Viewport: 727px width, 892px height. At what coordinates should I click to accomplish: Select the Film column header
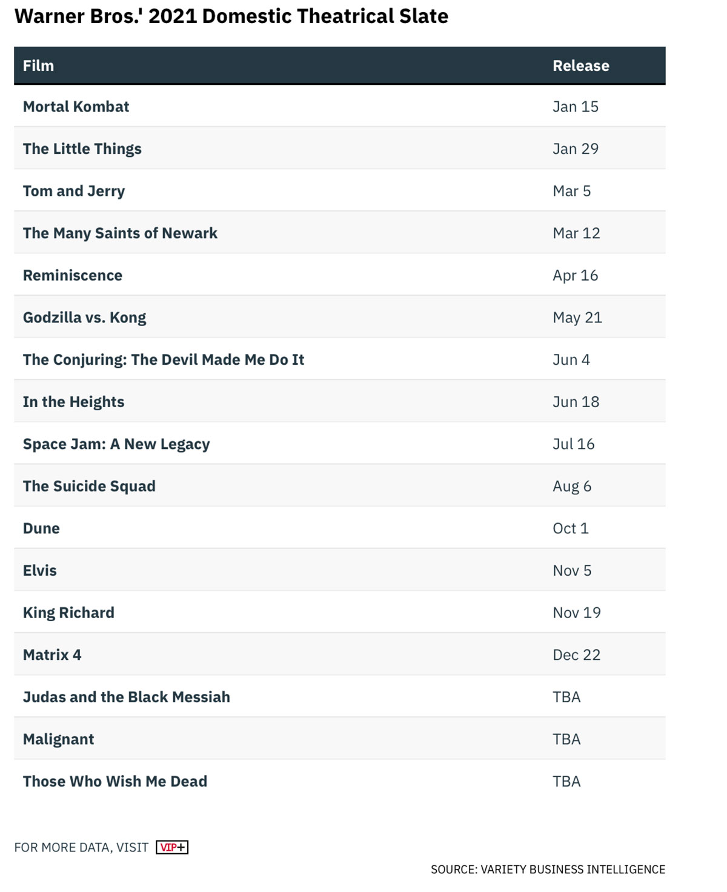tap(38, 65)
